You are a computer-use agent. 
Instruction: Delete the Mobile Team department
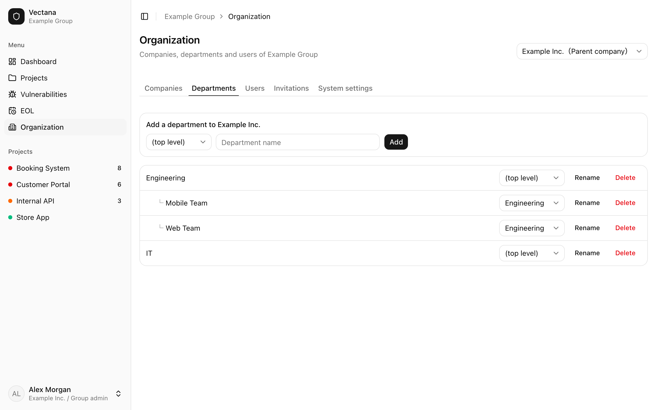(x=625, y=203)
